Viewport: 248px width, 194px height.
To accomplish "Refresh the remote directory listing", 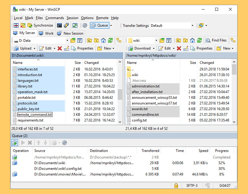I will click(x=199, y=40).
